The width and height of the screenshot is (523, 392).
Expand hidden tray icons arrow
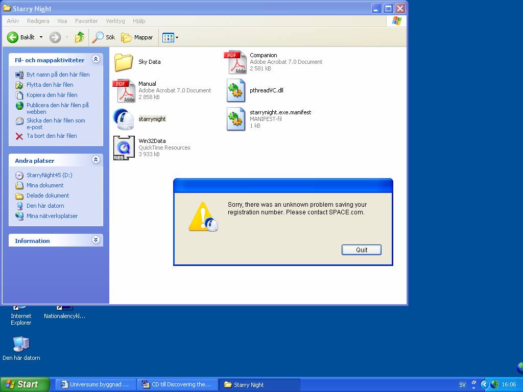point(485,385)
